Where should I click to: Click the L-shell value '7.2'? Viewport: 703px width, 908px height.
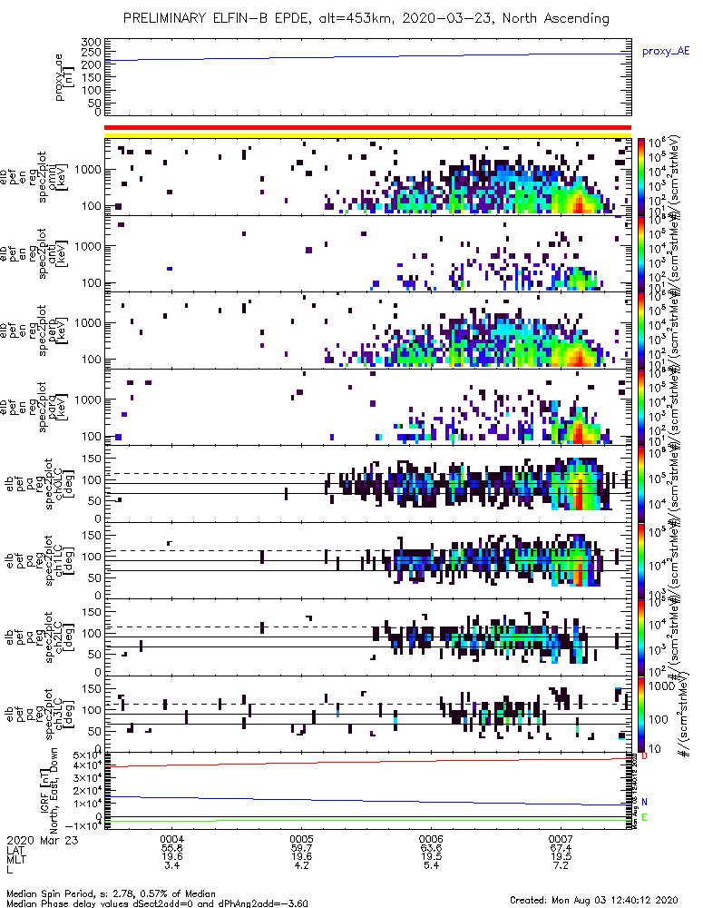(561, 865)
